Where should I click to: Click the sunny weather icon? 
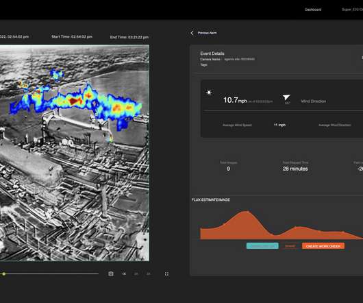point(209,93)
